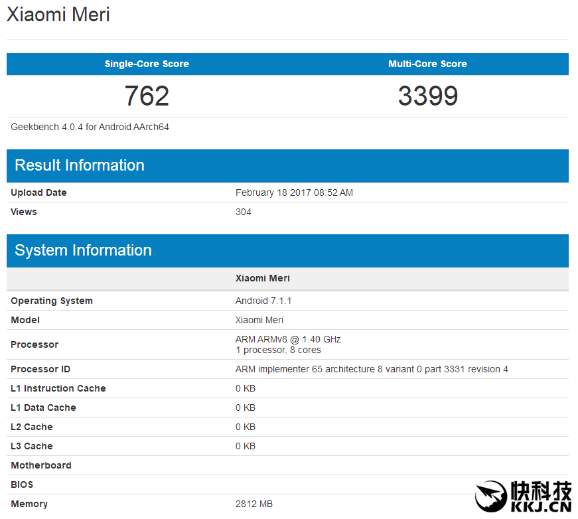
Task: Click the Android 7.1.1 operating system value
Action: pyautogui.click(x=263, y=301)
